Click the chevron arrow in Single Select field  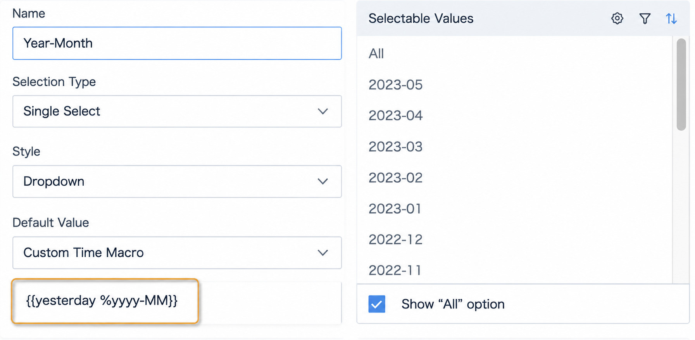click(322, 112)
